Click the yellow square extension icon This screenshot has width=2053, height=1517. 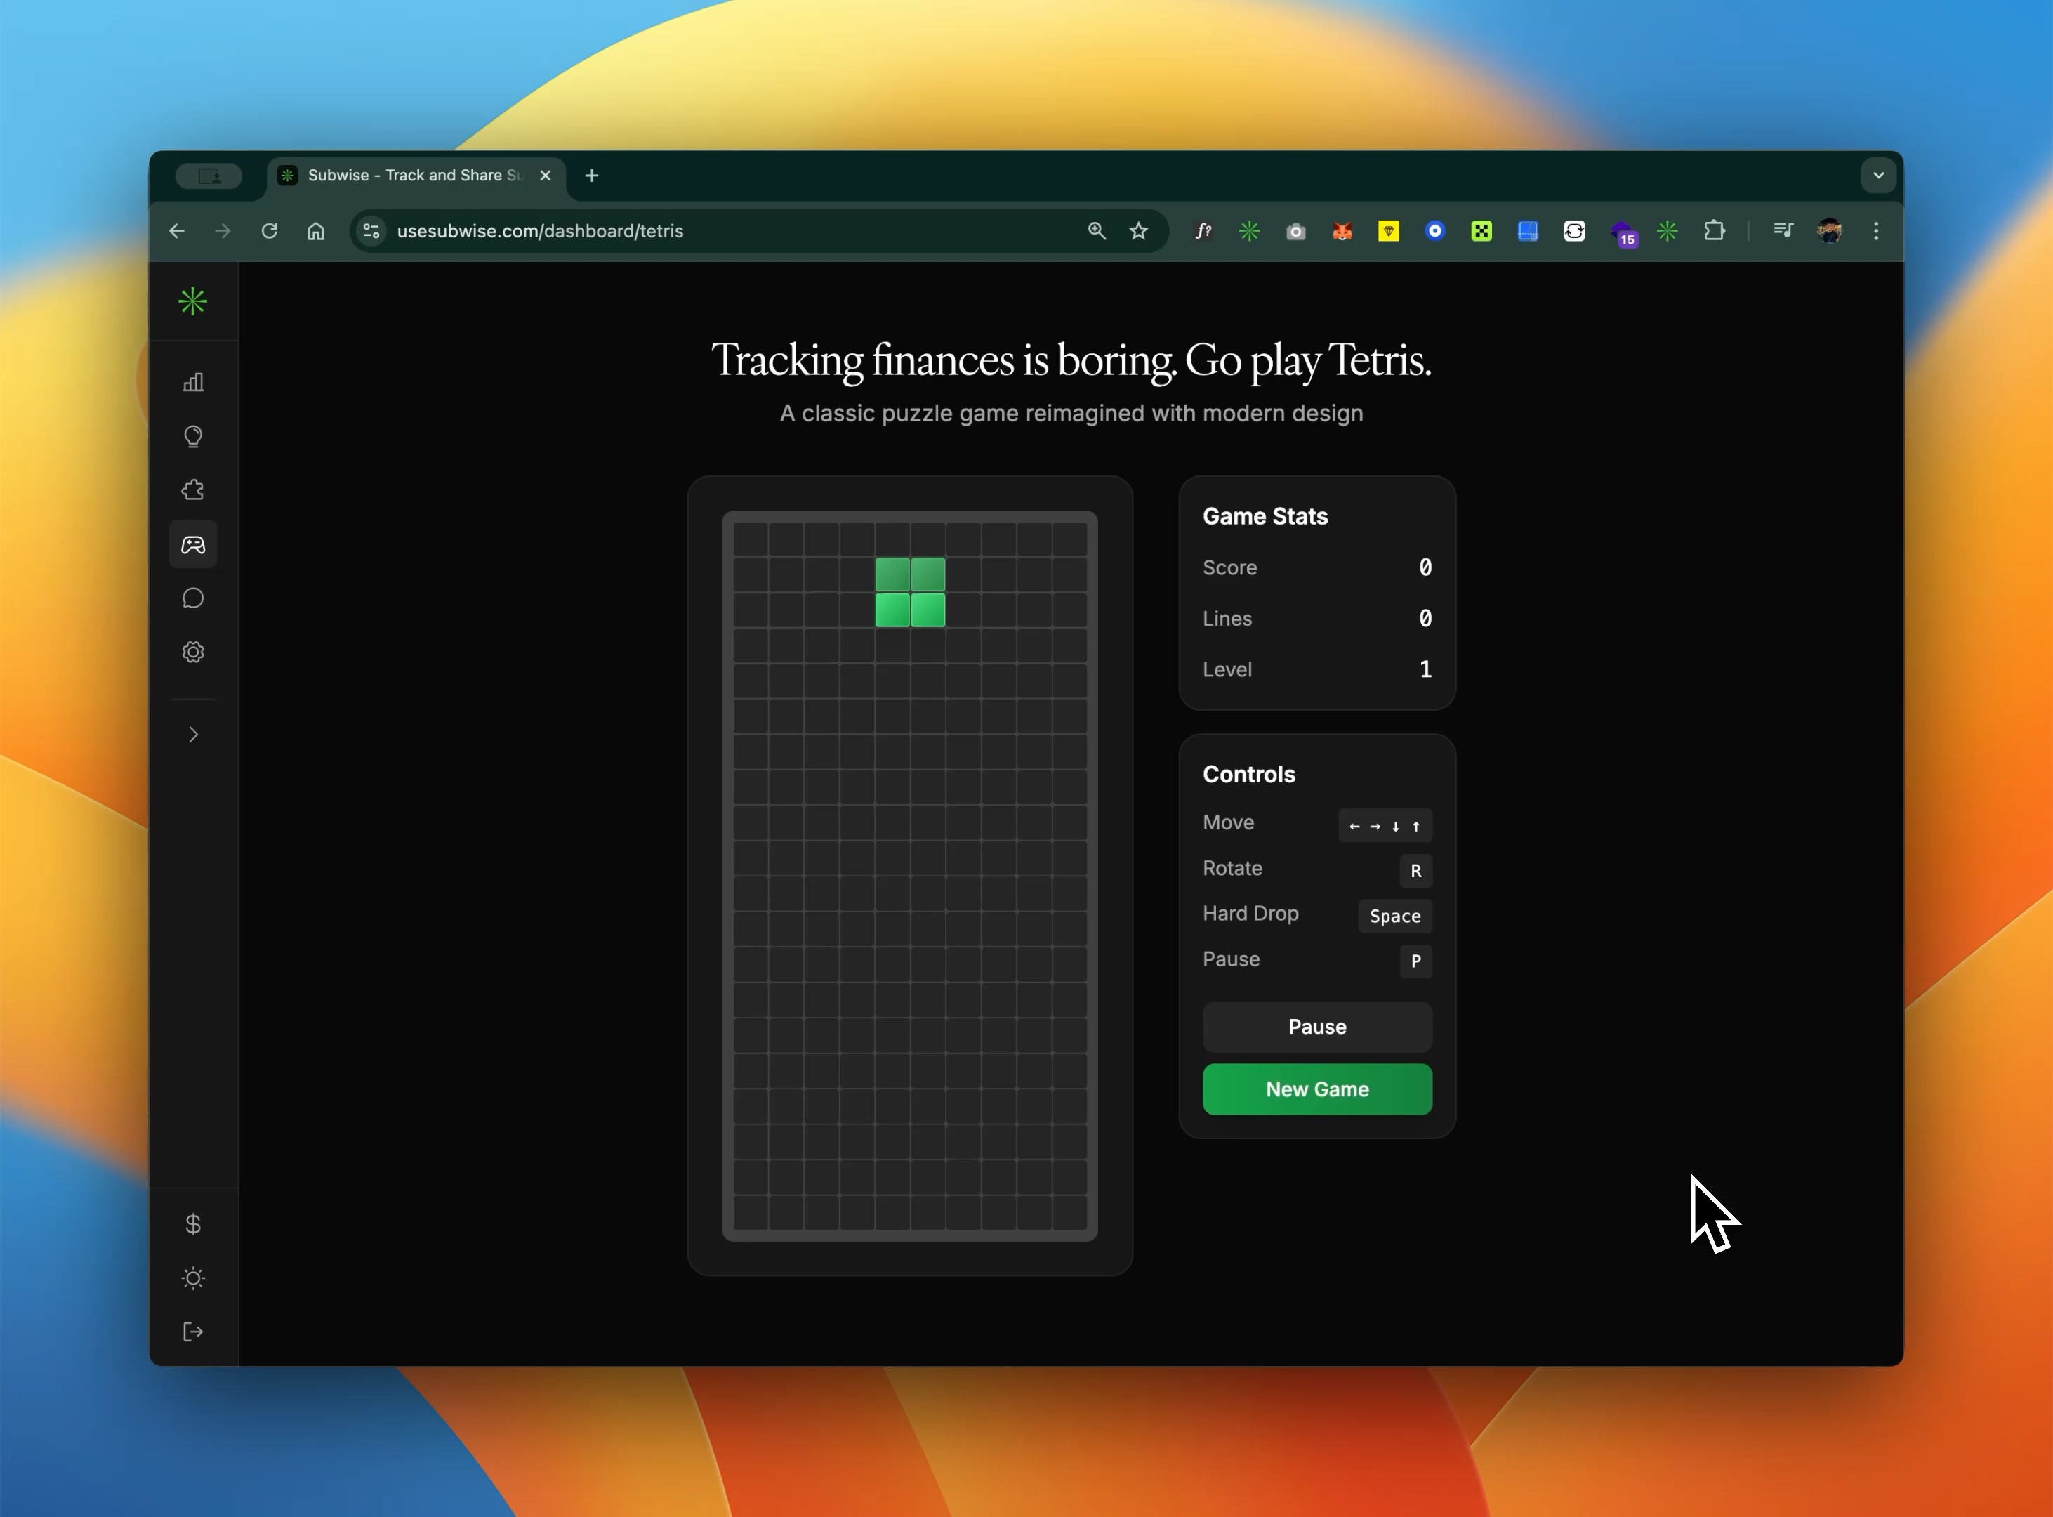[1388, 231]
